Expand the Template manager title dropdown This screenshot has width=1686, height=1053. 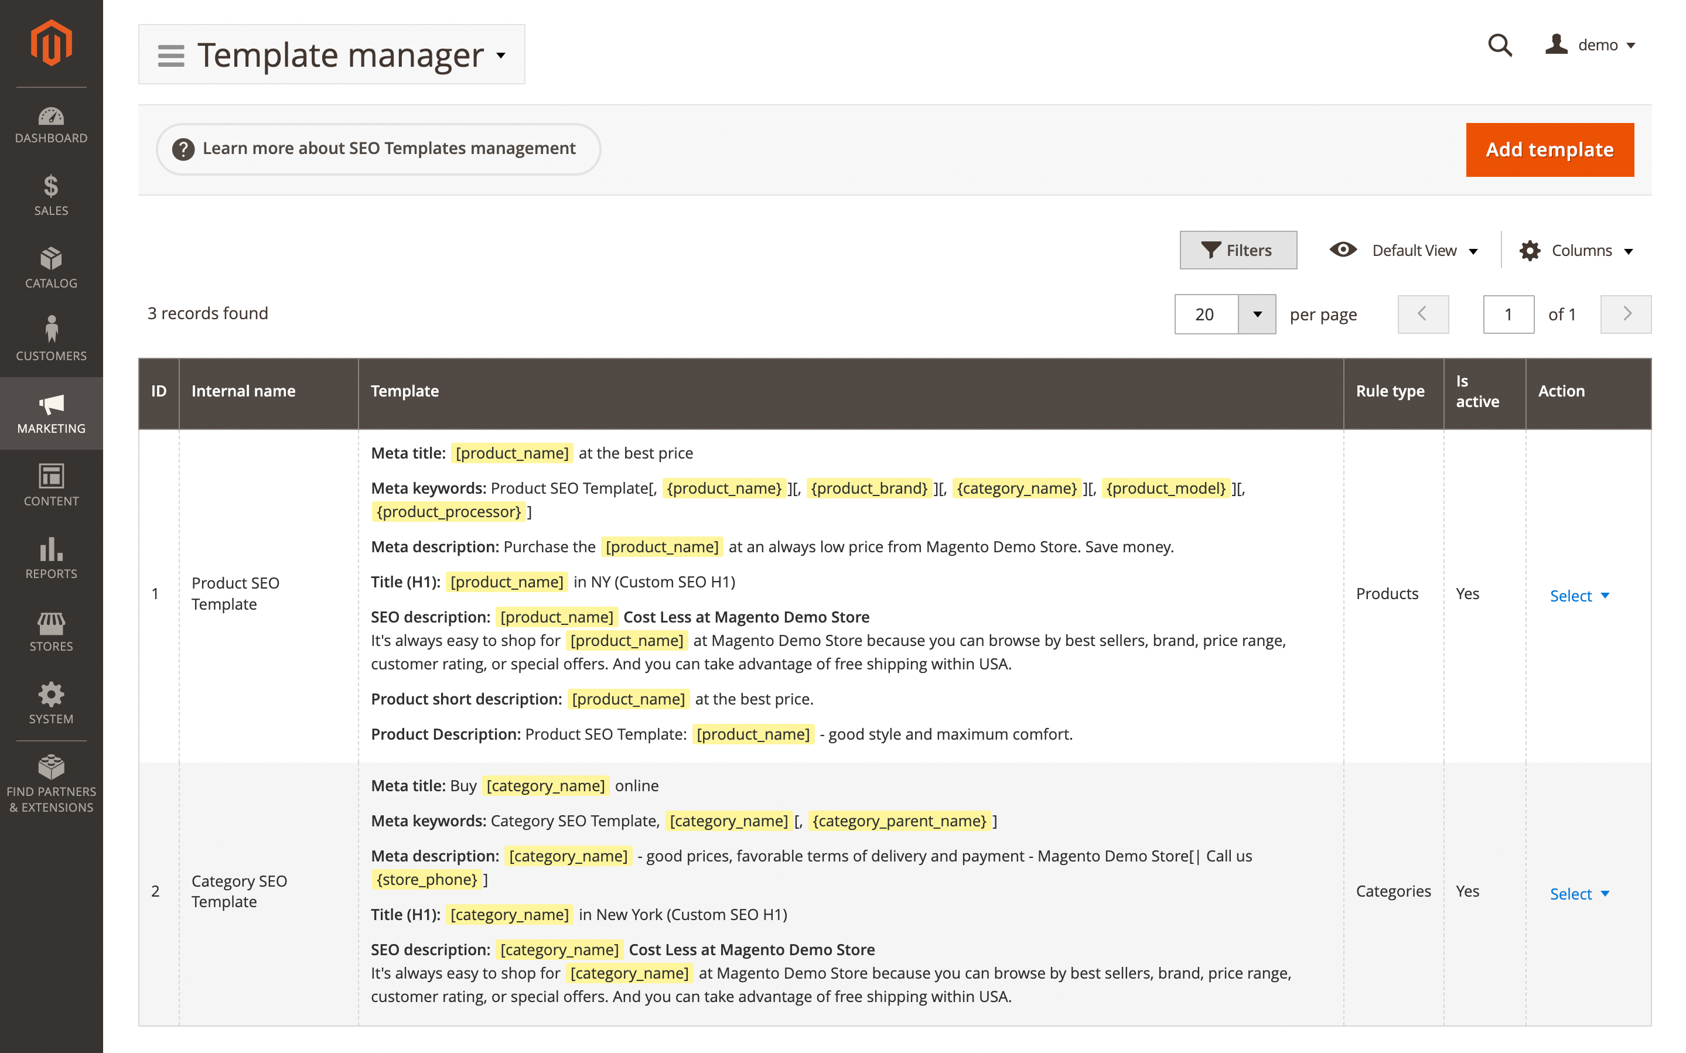coord(501,55)
